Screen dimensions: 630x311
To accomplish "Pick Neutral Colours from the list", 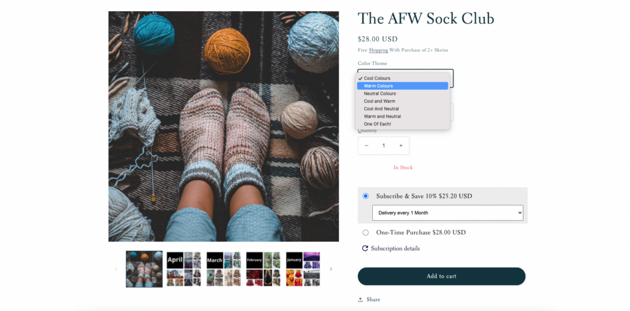I will (x=402, y=93).
